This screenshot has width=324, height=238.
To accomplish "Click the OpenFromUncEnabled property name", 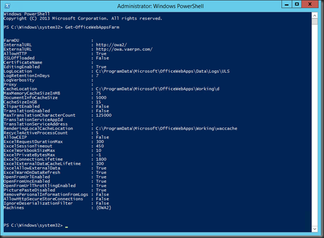I will (x=27, y=181).
